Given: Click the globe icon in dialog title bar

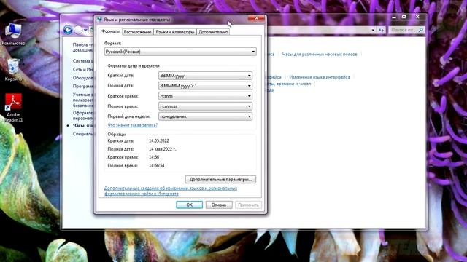Looking at the screenshot, I should (x=99, y=20).
